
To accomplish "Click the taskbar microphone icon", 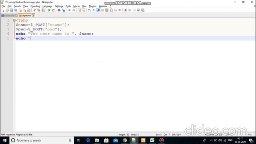I will tap(70, 140).
